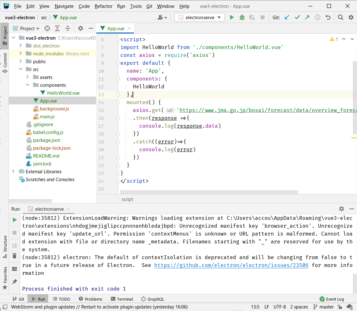Click Git update project arrow icon
The width and height of the screenshot is (357, 311).
[287, 18]
